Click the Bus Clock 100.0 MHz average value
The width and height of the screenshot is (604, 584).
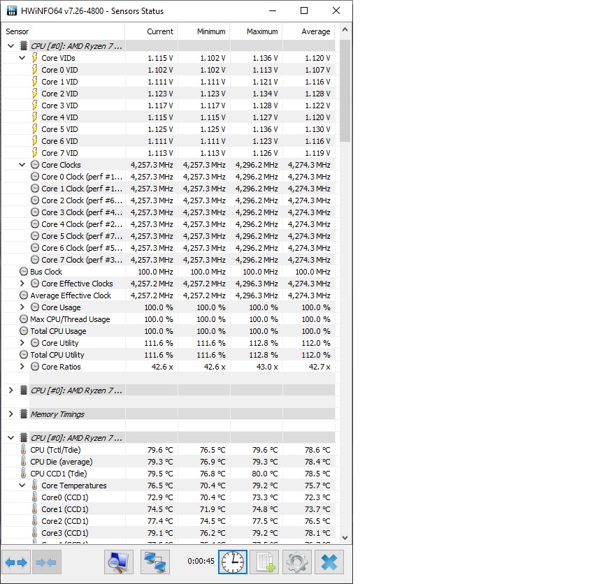point(312,272)
